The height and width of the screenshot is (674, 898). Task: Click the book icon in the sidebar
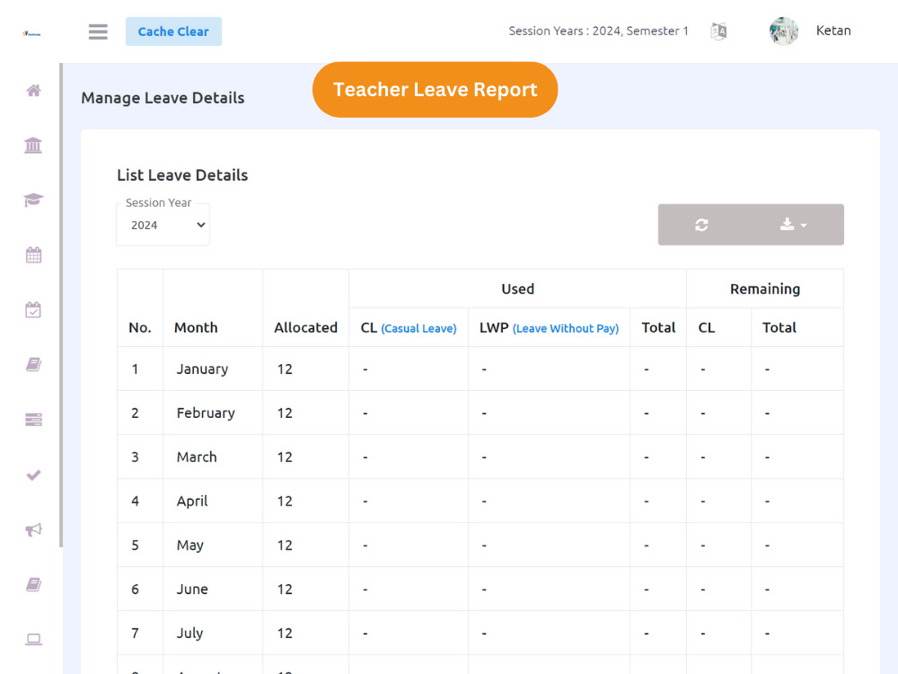33,364
